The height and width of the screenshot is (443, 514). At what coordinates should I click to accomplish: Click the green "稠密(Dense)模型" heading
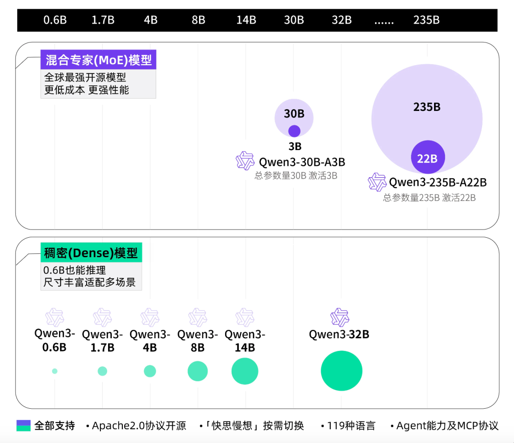pyautogui.click(x=91, y=252)
